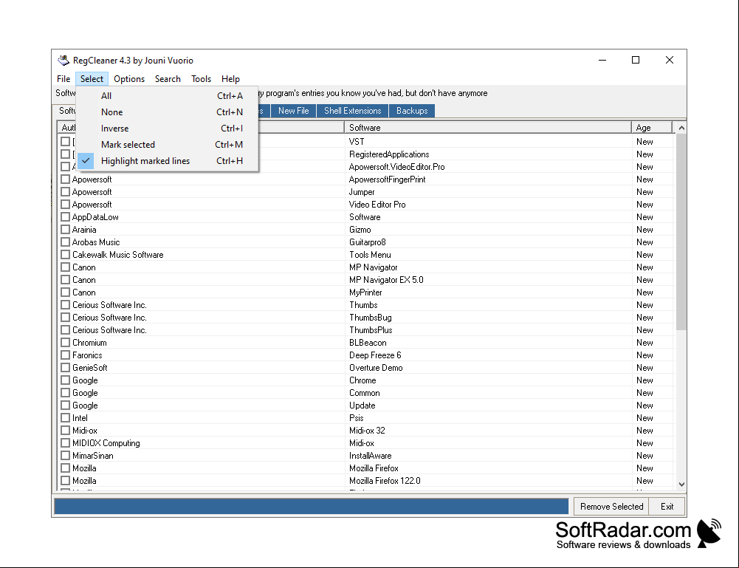Click the vertical scrollbar thumb
This screenshot has height=568, width=739.
click(x=681, y=232)
